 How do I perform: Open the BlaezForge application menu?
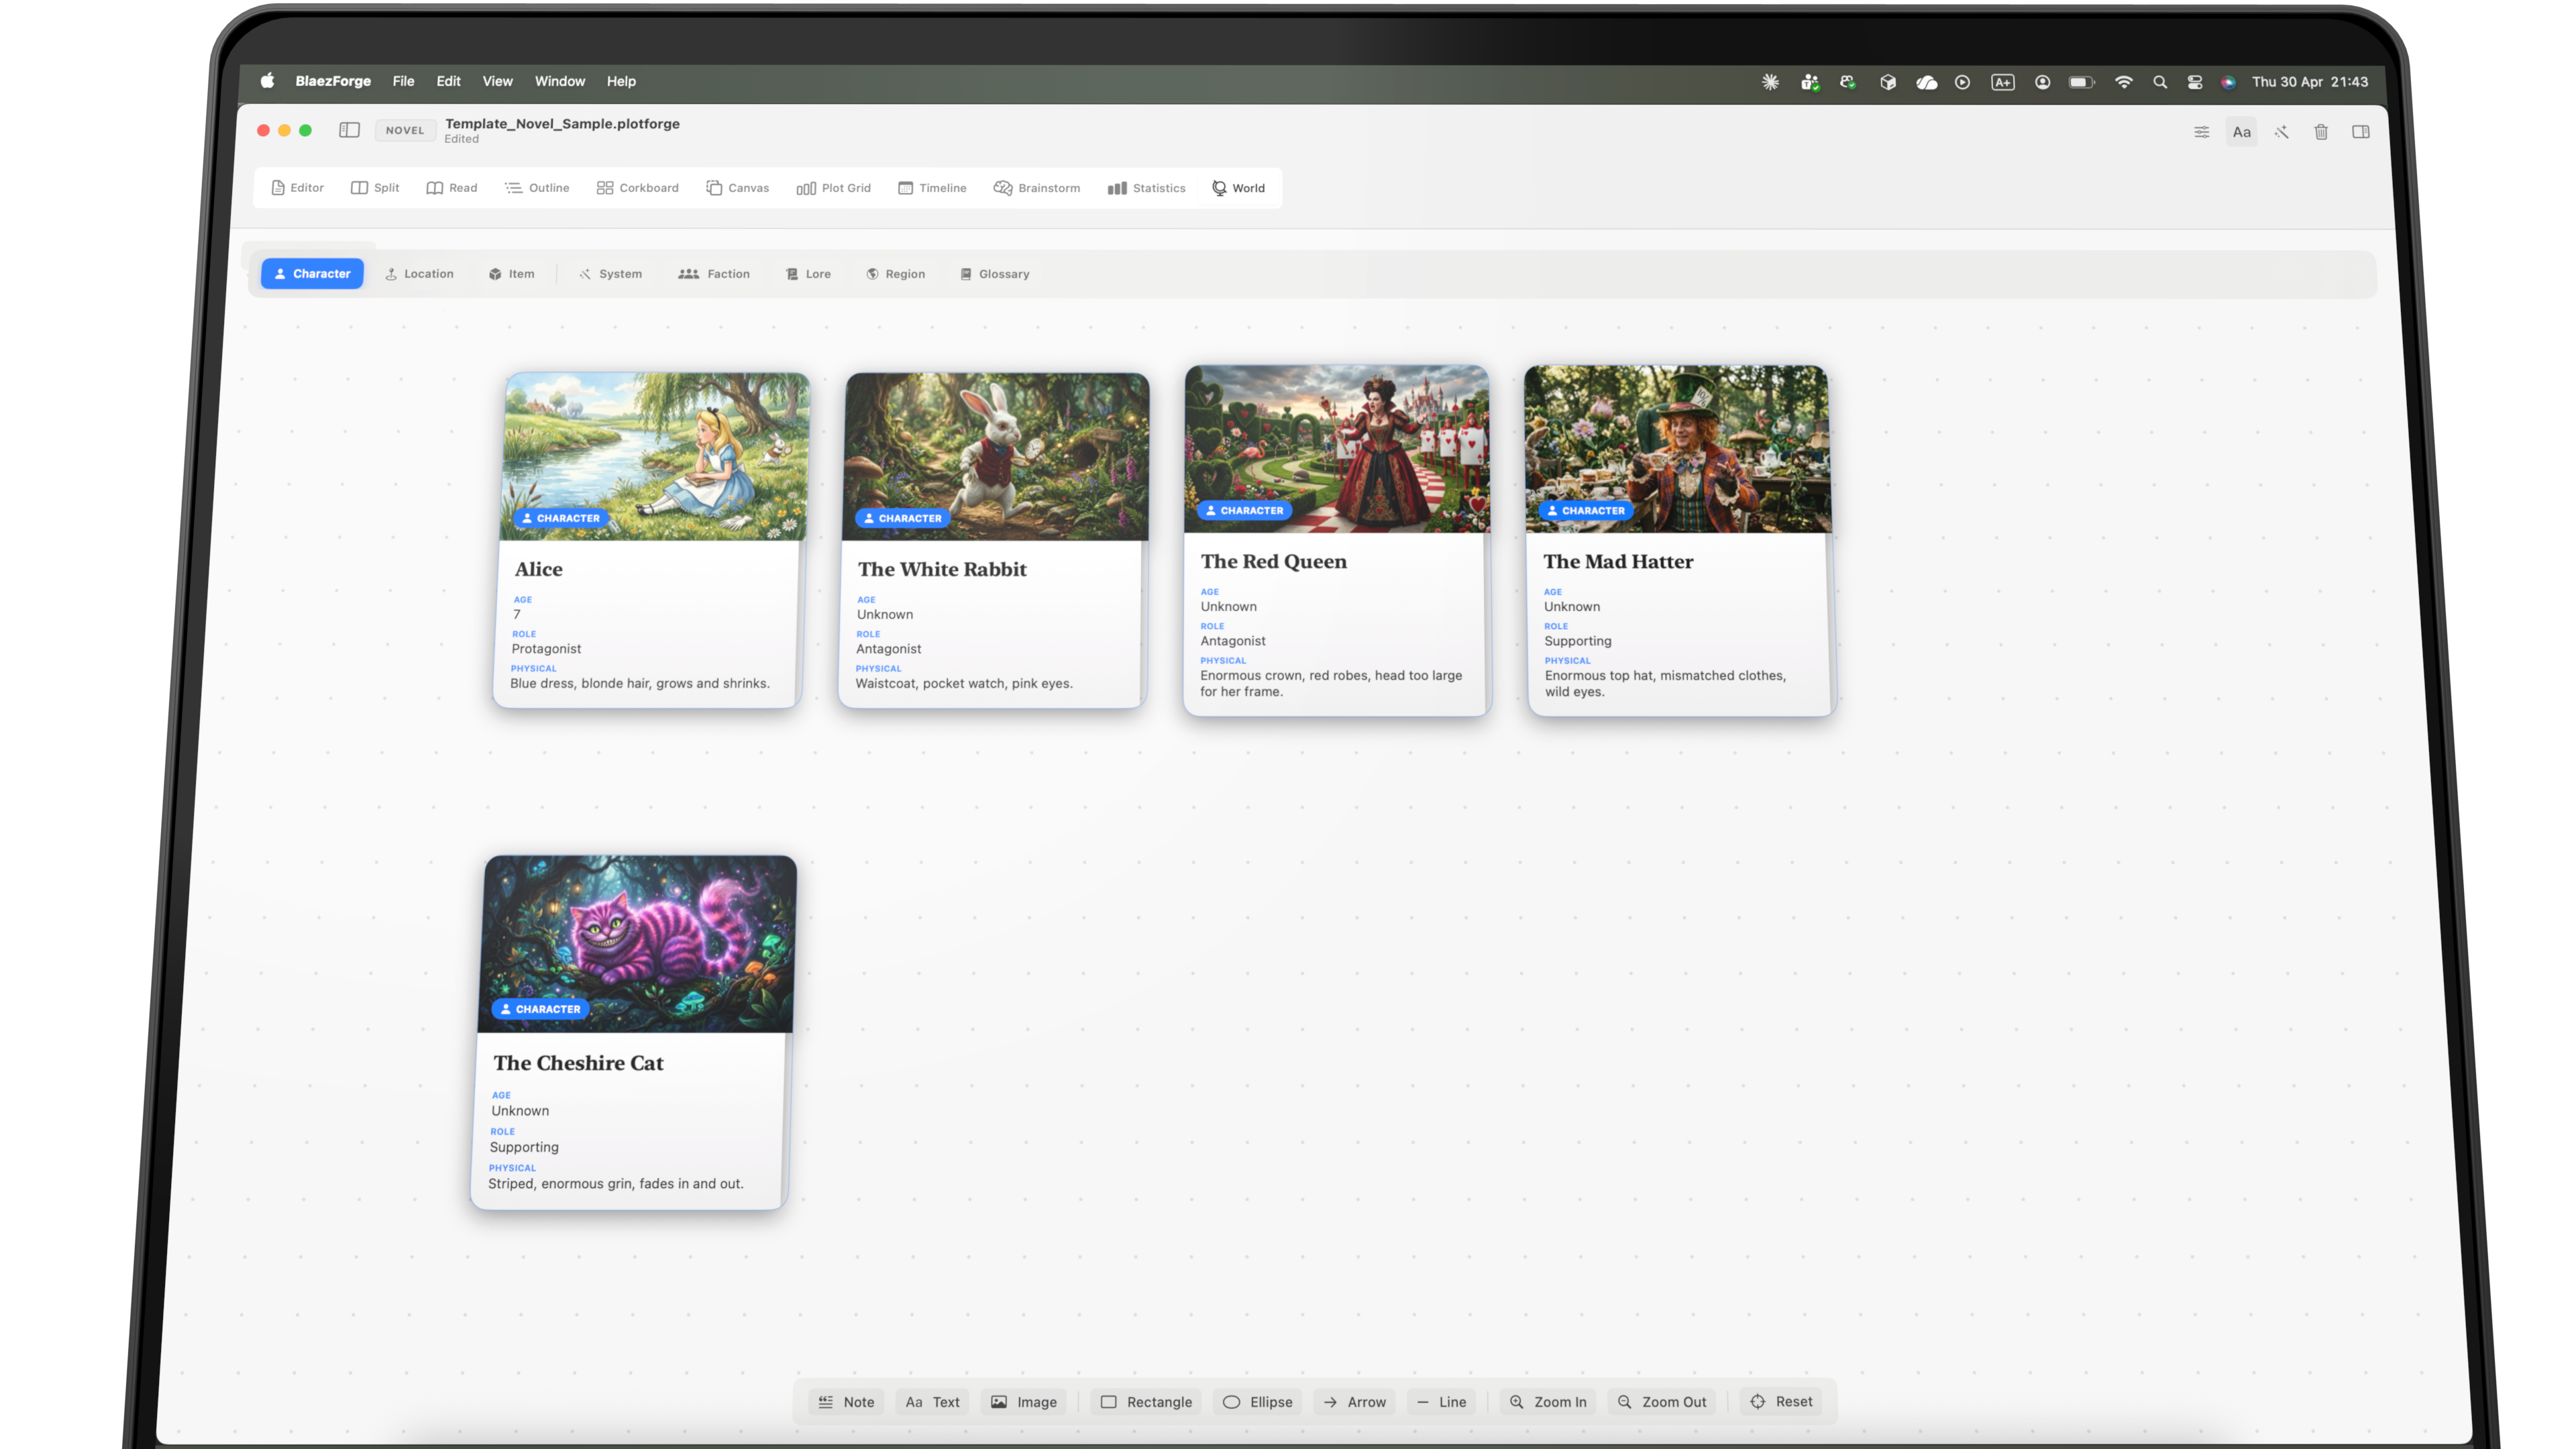pyautogui.click(x=332, y=81)
